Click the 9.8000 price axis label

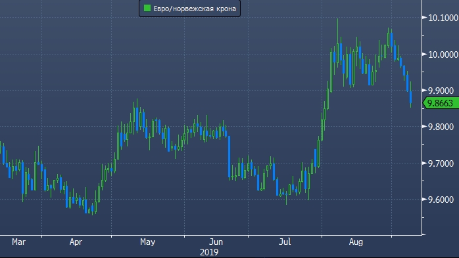pos(441,127)
